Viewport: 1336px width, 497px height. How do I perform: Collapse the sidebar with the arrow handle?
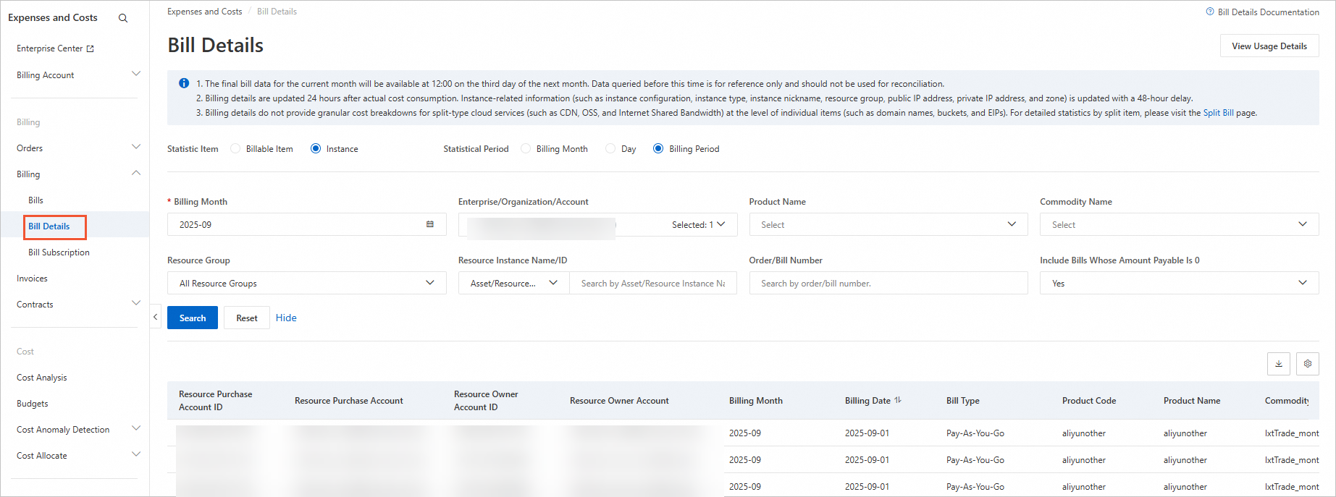coord(156,317)
